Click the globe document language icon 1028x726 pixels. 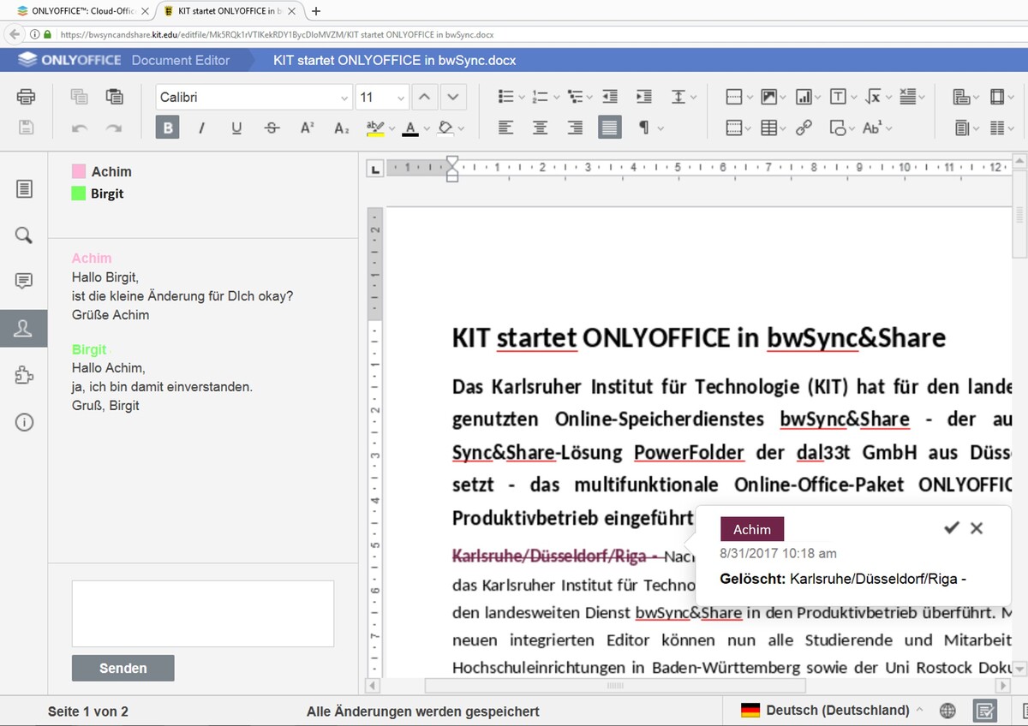pos(947,711)
